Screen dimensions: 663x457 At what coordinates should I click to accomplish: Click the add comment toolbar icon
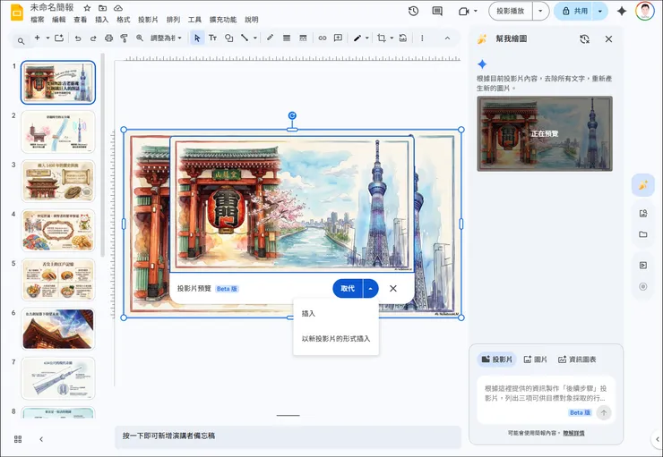pyautogui.click(x=338, y=38)
